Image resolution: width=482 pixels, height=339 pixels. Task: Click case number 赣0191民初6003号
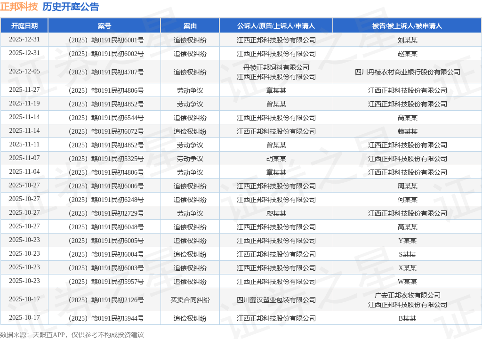[x=106, y=268]
